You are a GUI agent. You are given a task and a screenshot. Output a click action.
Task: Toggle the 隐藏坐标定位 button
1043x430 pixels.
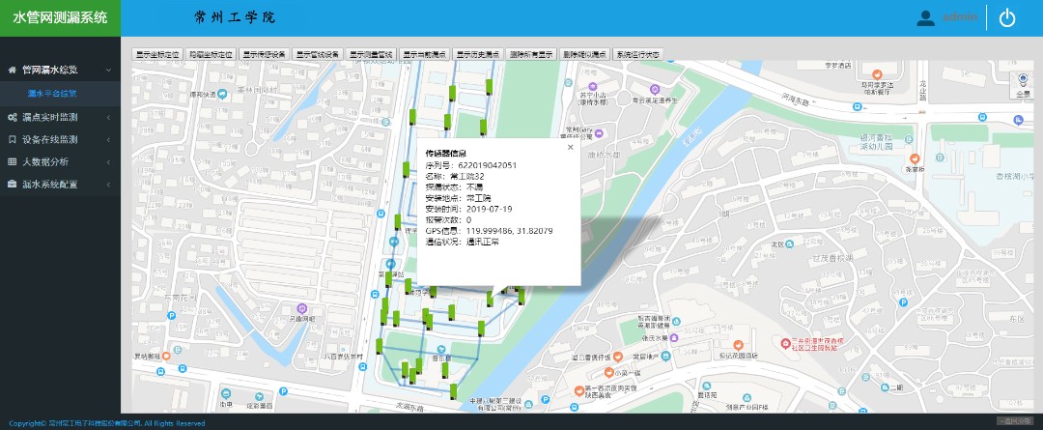click(x=211, y=55)
